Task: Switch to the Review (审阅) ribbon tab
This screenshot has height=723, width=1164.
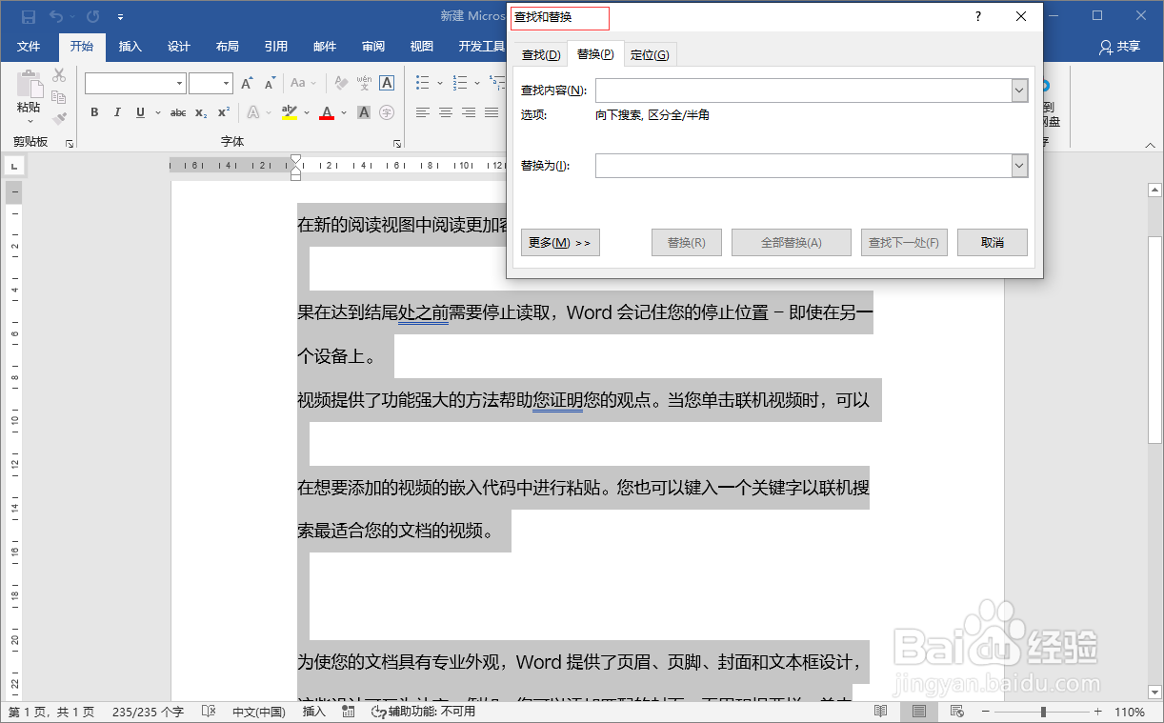Action: [x=373, y=47]
